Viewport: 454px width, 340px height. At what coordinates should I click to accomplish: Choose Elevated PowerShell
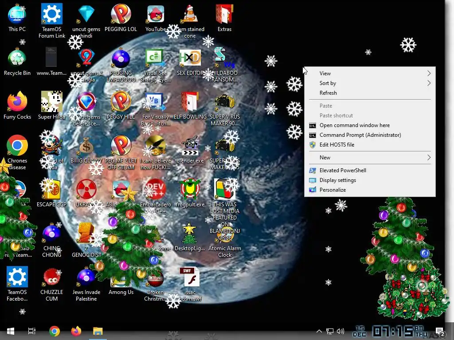coord(370,170)
